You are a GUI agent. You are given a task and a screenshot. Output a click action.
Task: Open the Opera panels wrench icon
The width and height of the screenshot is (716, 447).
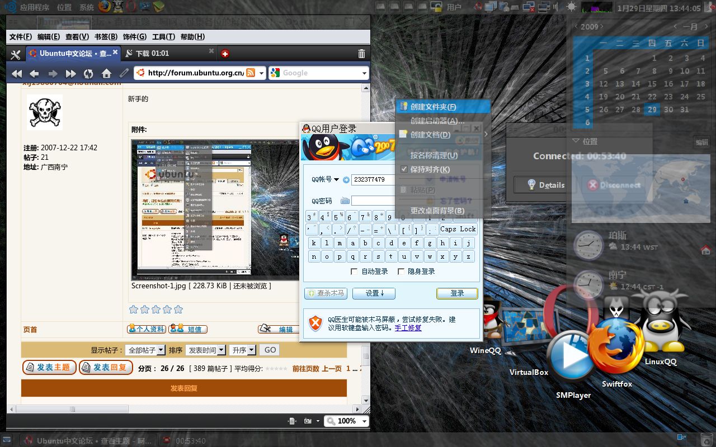[x=16, y=54]
